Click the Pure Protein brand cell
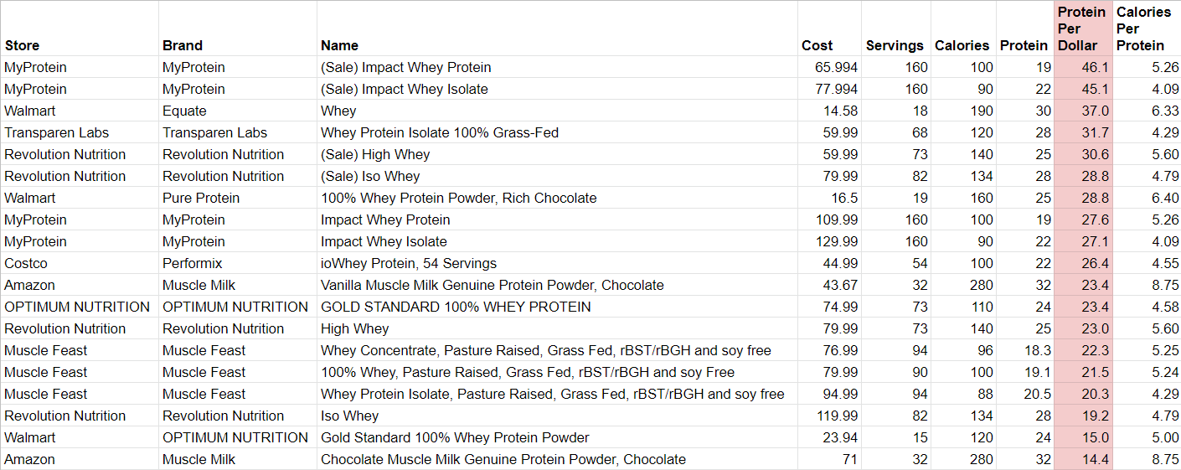This screenshot has height=470, width=1181. pyautogui.click(x=238, y=198)
